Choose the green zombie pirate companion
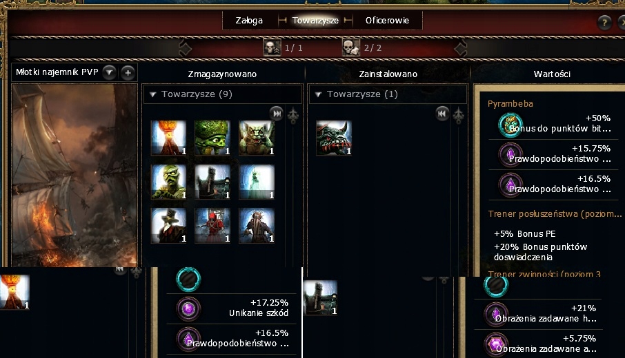 (168, 182)
